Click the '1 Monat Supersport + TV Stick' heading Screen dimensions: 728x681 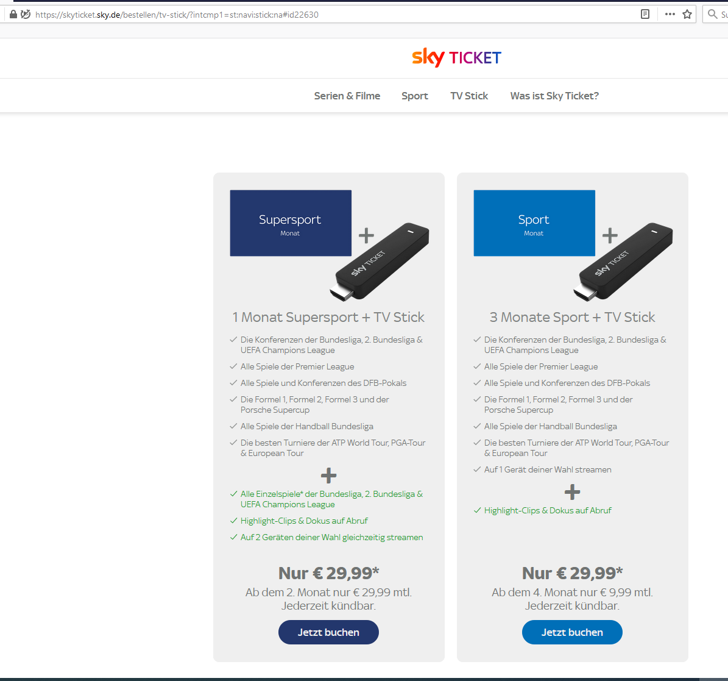click(x=328, y=317)
